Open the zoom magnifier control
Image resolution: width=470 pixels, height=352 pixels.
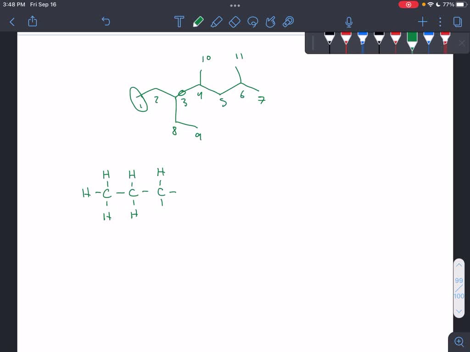pos(459,341)
